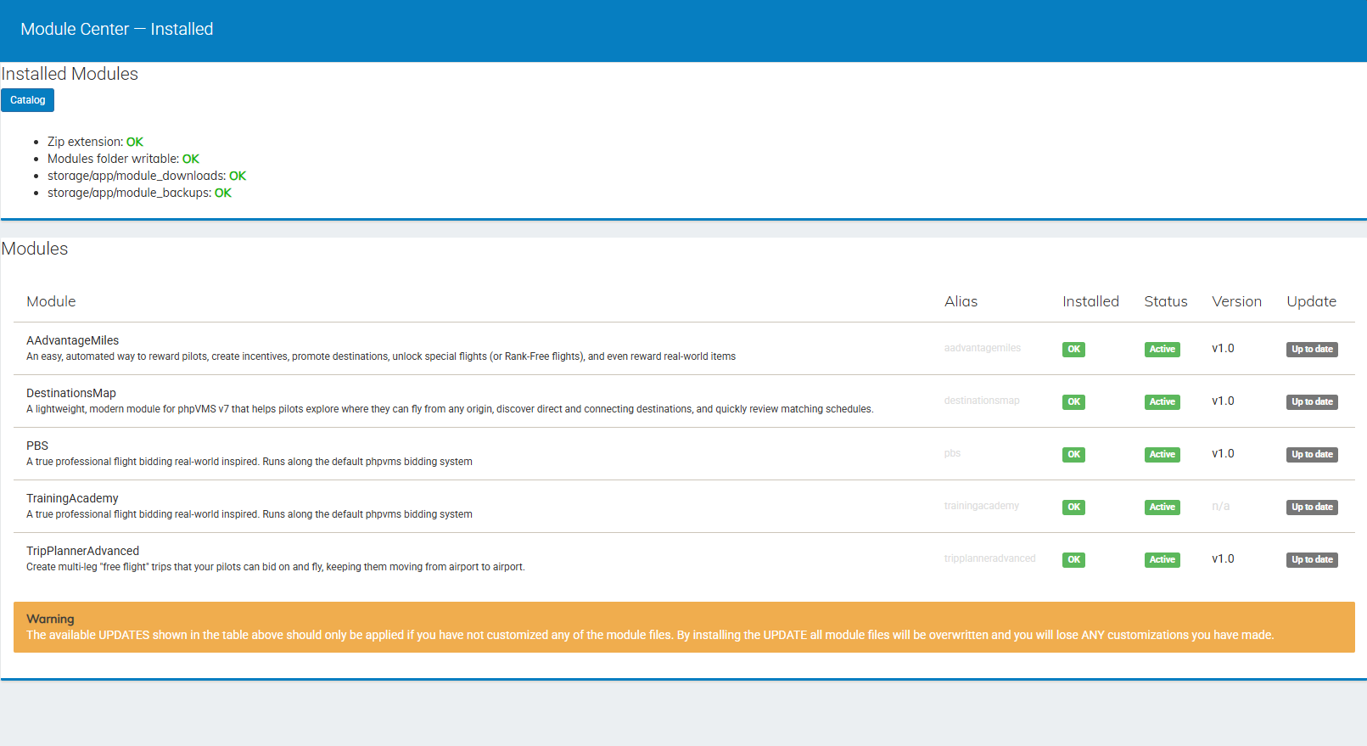Click the OK installed badge for AAdvantageMiles

[x=1073, y=350]
